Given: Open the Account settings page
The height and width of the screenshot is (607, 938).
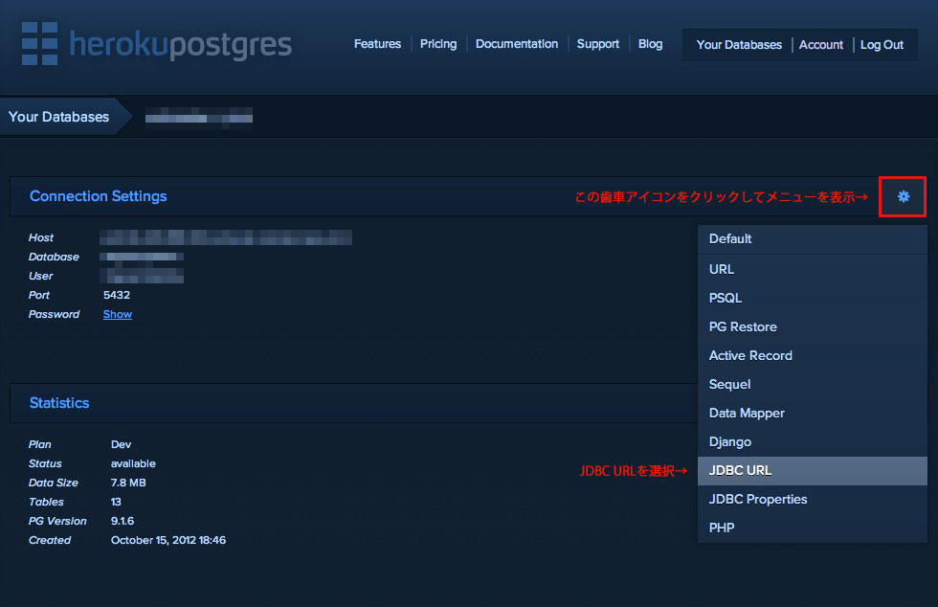Looking at the screenshot, I should pyautogui.click(x=820, y=44).
